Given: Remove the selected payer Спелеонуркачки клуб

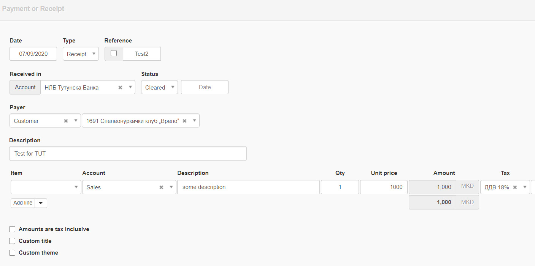Looking at the screenshot, I should pos(184,121).
